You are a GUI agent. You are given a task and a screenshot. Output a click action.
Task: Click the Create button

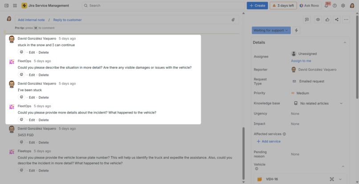257,5
